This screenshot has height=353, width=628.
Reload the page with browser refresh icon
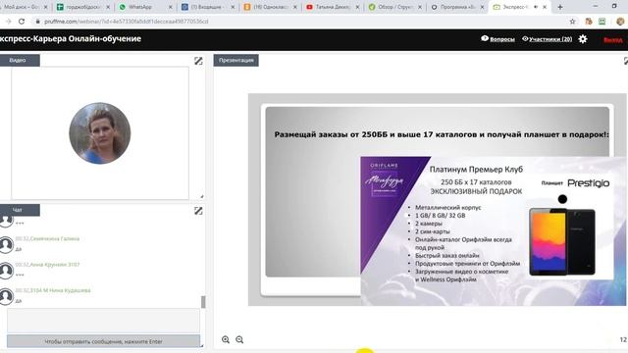coord(22,22)
